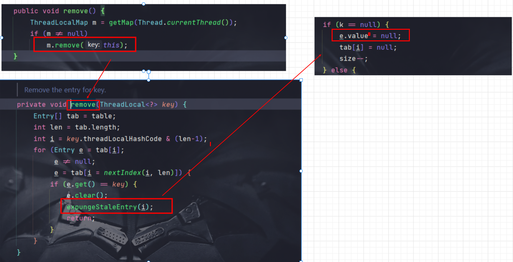
Task: Click the comment 'Remove the entry for key.'
Action: pyautogui.click(x=65, y=90)
